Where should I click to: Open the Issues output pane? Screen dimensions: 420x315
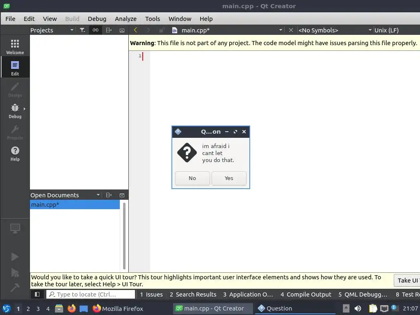(x=151, y=294)
